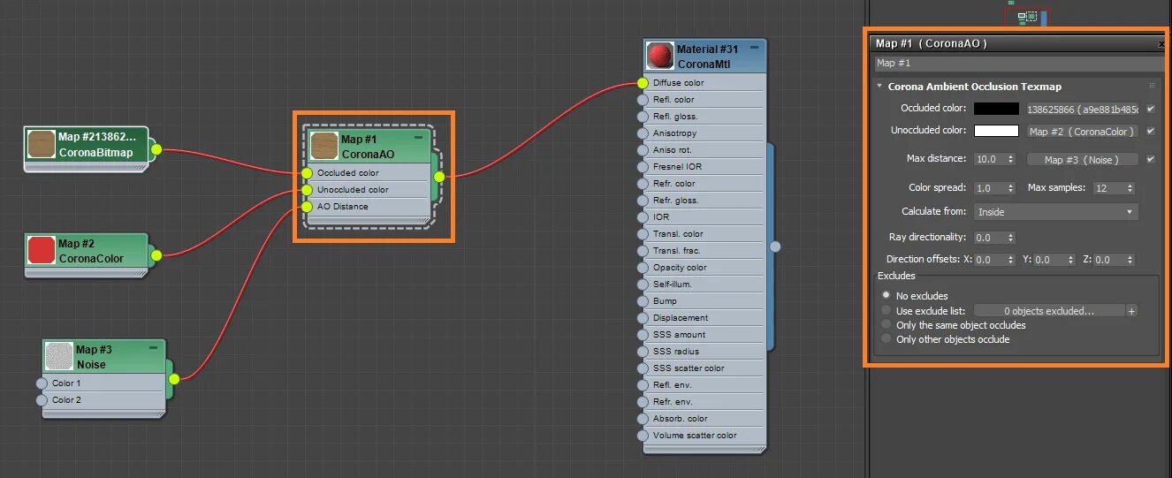Click the Unoccluded color input socket
Screen dimensions: 1172x478
pyautogui.click(x=307, y=190)
